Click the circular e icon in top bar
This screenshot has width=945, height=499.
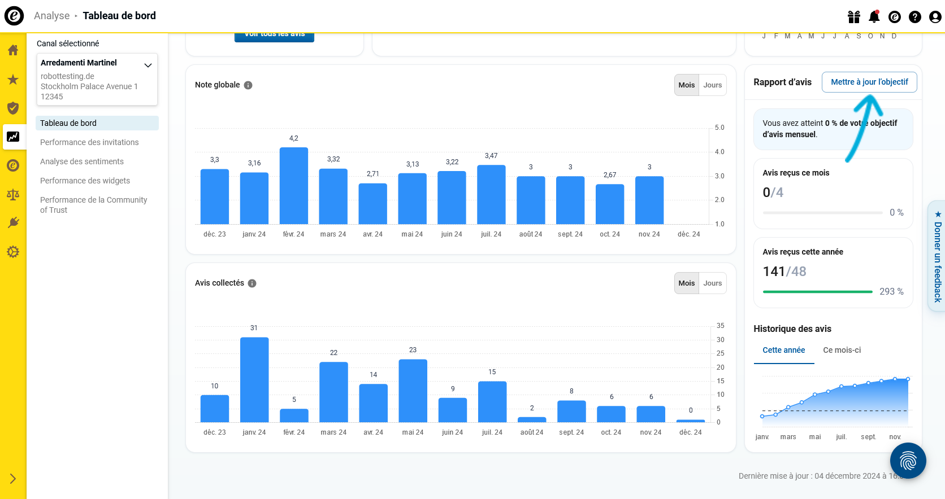coord(895,17)
